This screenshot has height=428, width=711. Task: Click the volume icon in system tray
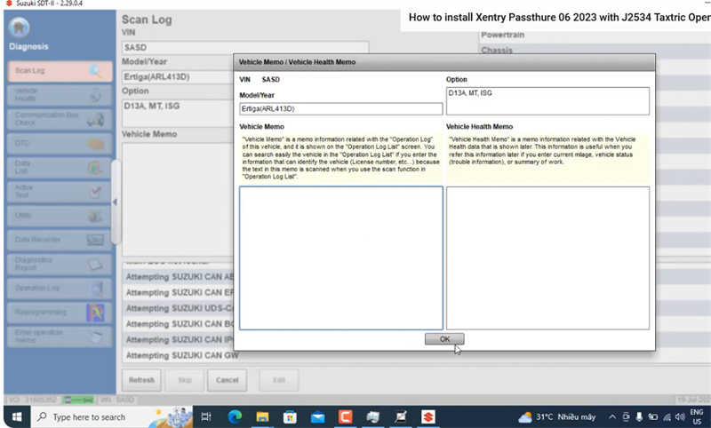pos(680,416)
